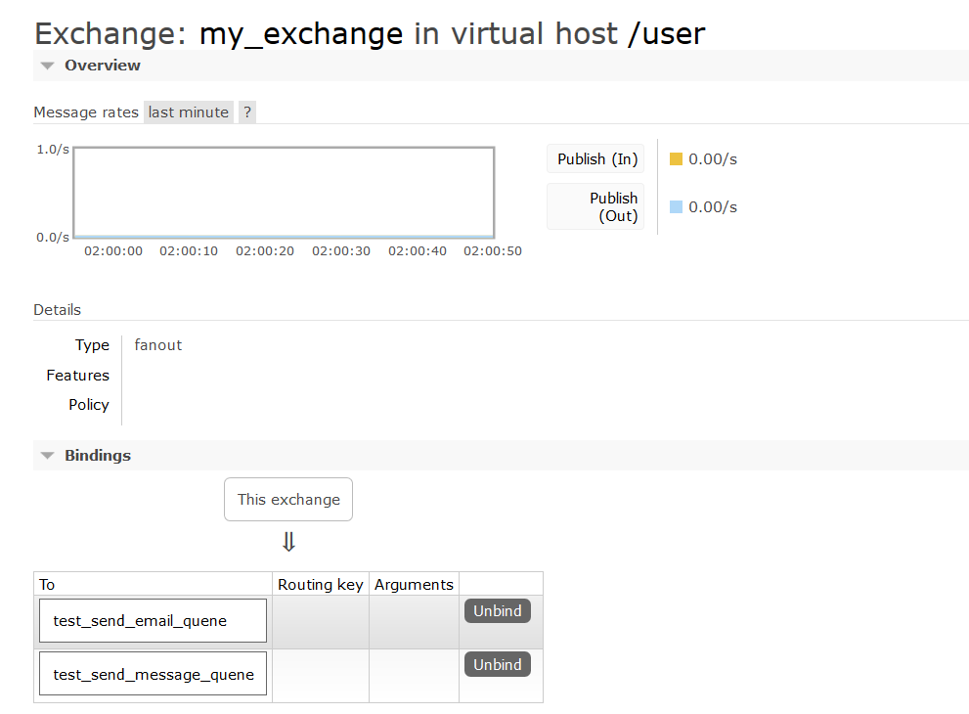The image size is (969, 714).
Task: Click the 'Routing key' column header
Action: click(321, 585)
